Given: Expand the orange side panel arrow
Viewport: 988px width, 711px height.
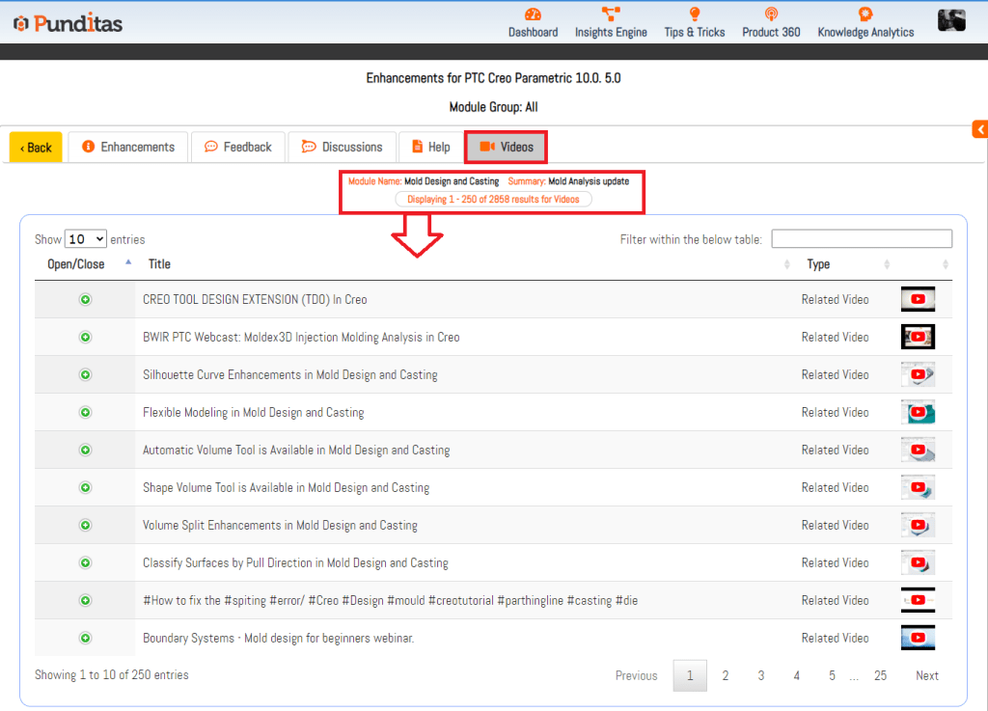Looking at the screenshot, I should [x=979, y=129].
